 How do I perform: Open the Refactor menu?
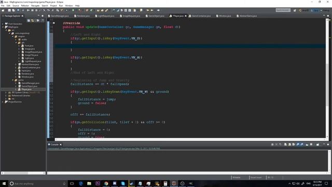(25, 6)
